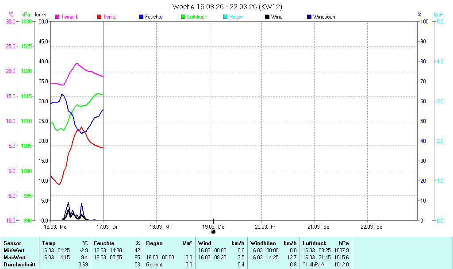Click the blue Feuchte legend swatch
Image resolution: width=453 pixels, height=269 pixels.
coord(141,17)
